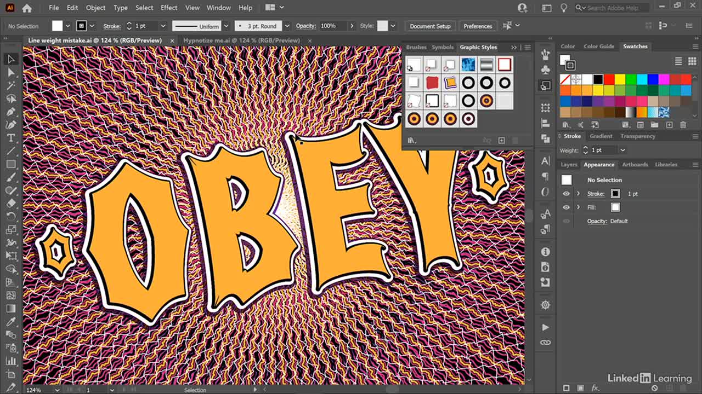Screen dimensions: 702x394
Task: Select the Direct Selection tool
Action: click(10, 72)
